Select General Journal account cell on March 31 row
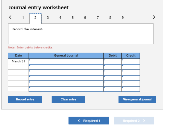 point(66,61)
